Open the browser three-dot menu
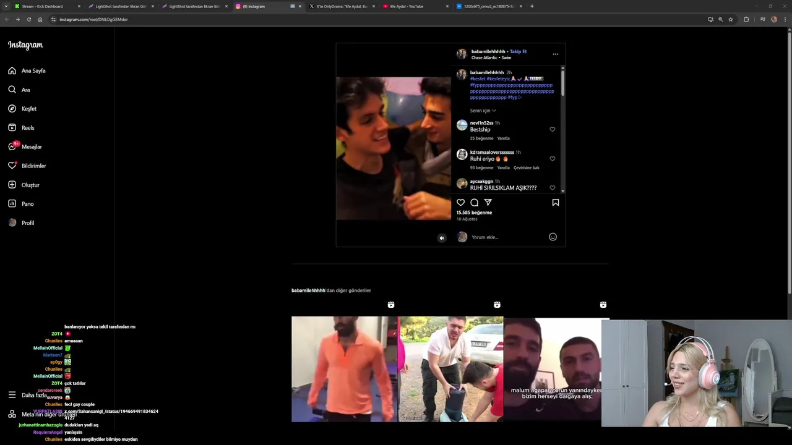This screenshot has height=445, width=792. point(785,19)
